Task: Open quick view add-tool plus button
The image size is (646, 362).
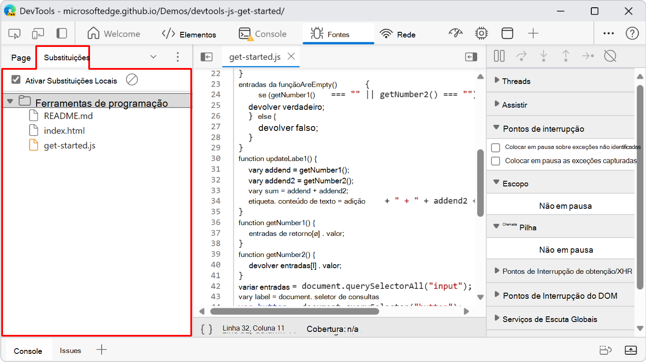Action: click(102, 350)
